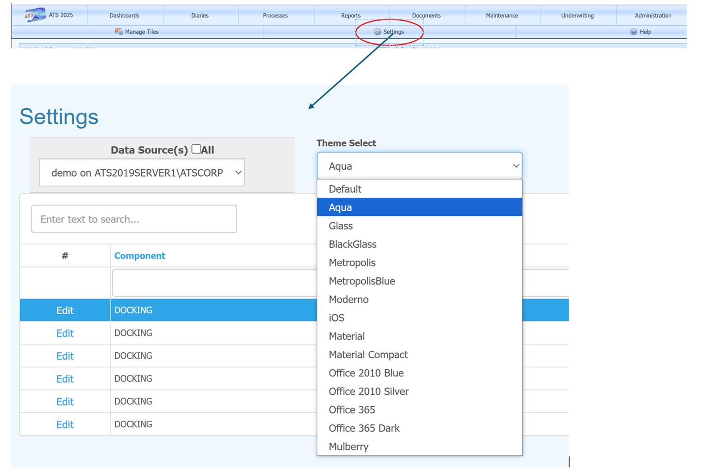The image size is (712, 473).
Task: Click Edit on the first DOCKING row
Action: (x=64, y=310)
